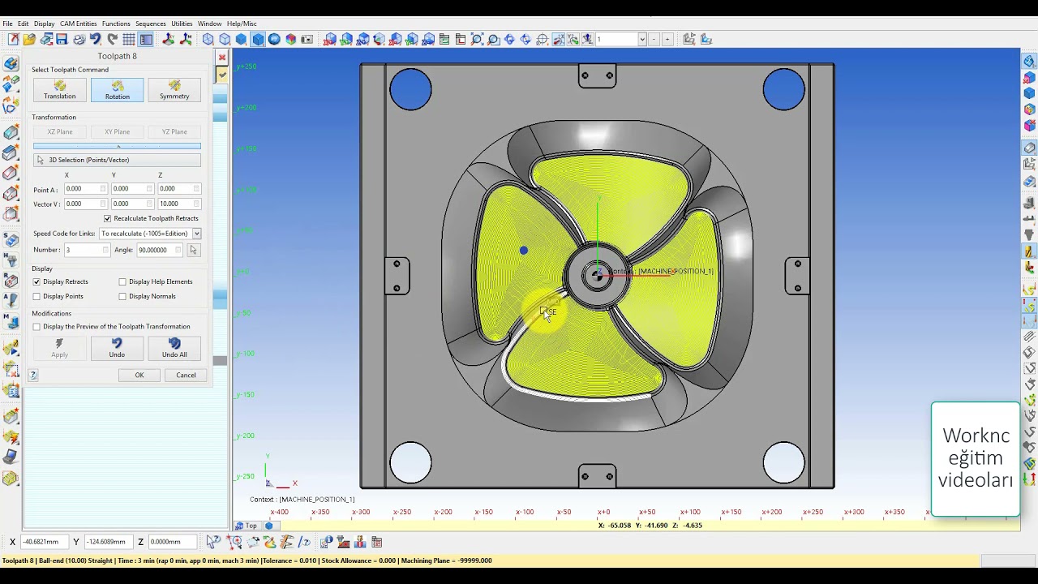Open the Utilities menu
This screenshot has width=1038, height=584.
(x=182, y=24)
